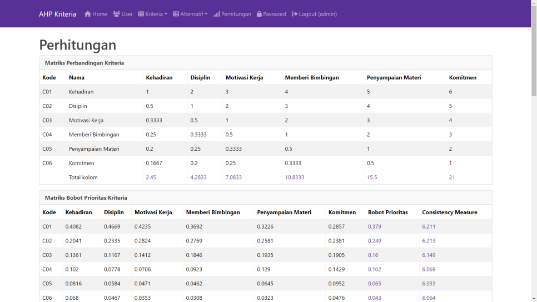Click the Kriteria table icon

pyautogui.click(x=141, y=14)
